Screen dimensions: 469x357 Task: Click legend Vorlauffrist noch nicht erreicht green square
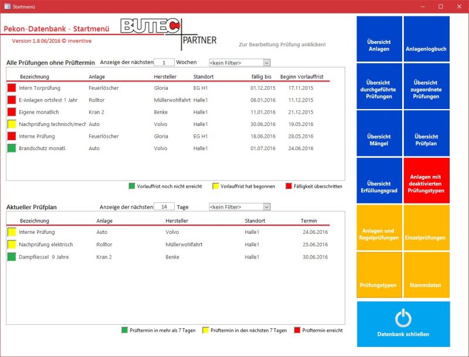pos(131,186)
